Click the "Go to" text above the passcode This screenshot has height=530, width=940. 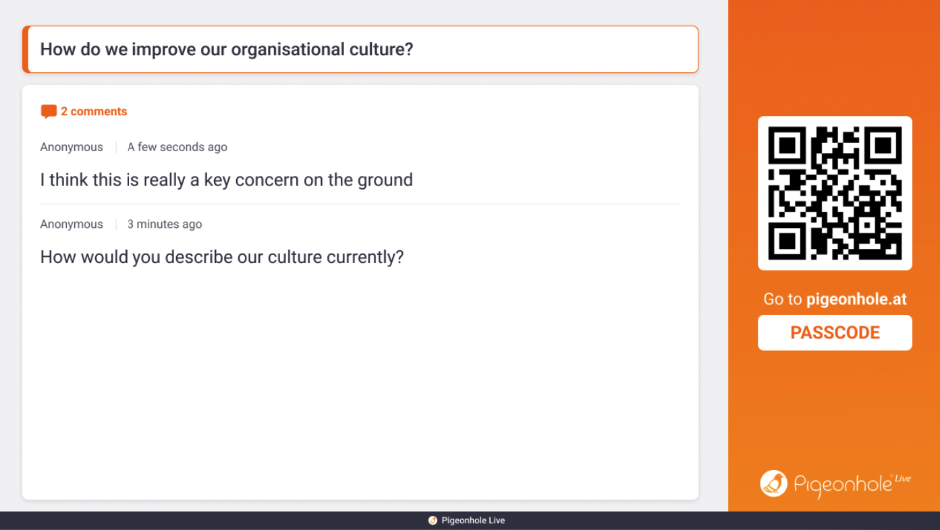pos(783,299)
